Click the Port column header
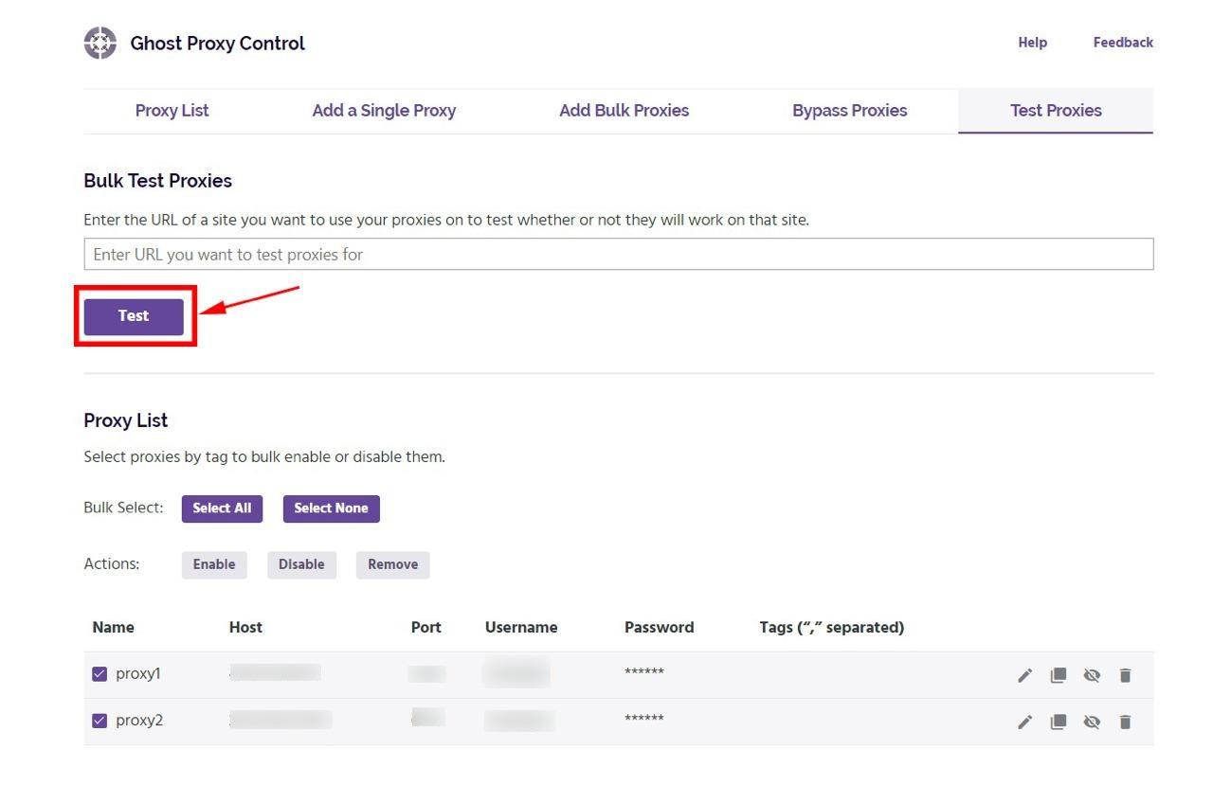Screen dimensions: 1213x785 coord(425,627)
